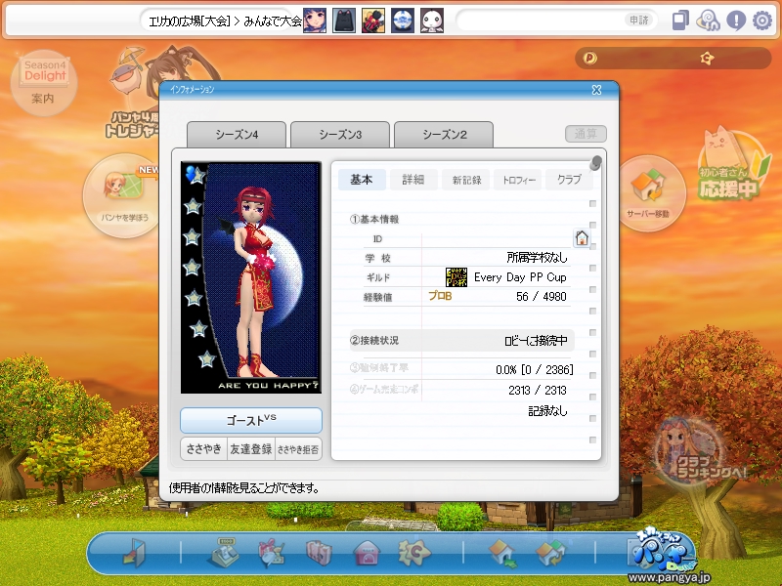
Task: Click the 2313 / 2313 value
Action: (x=538, y=390)
